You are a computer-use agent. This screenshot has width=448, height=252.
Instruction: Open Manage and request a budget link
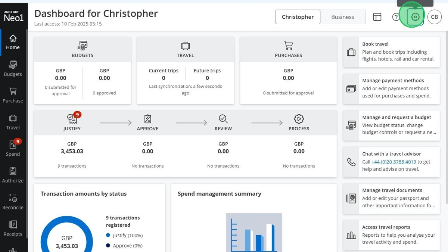(391, 125)
